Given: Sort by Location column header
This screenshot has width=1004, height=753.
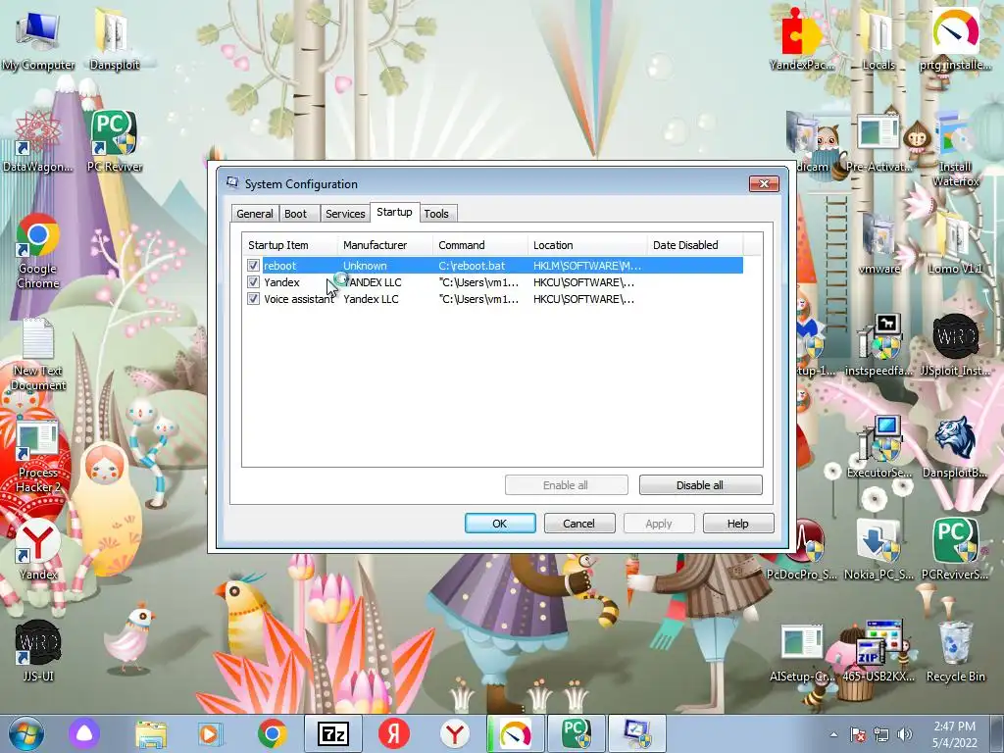Looking at the screenshot, I should (587, 244).
